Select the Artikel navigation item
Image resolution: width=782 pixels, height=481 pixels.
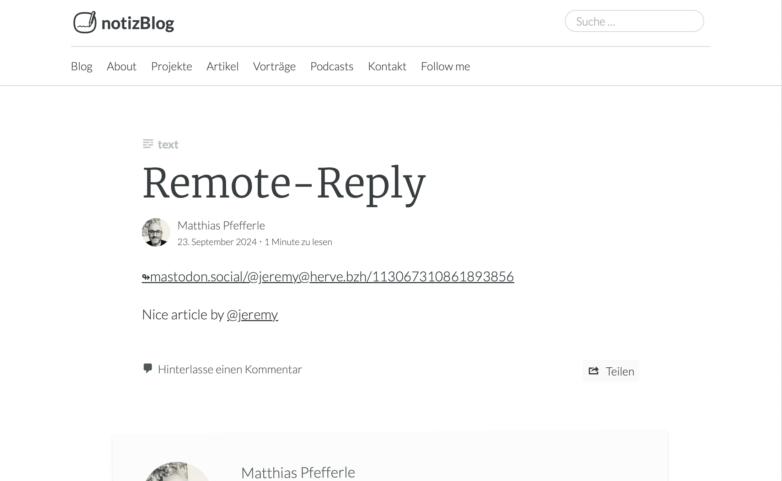pos(223,66)
